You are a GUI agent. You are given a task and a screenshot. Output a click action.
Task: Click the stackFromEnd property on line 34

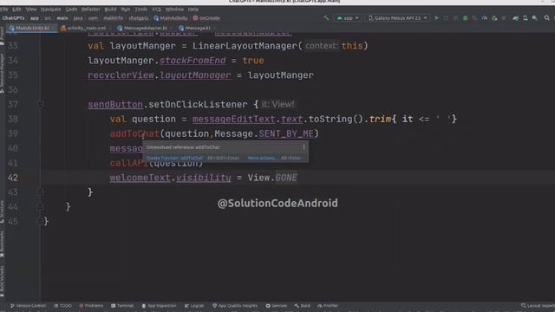click(193, 61)
